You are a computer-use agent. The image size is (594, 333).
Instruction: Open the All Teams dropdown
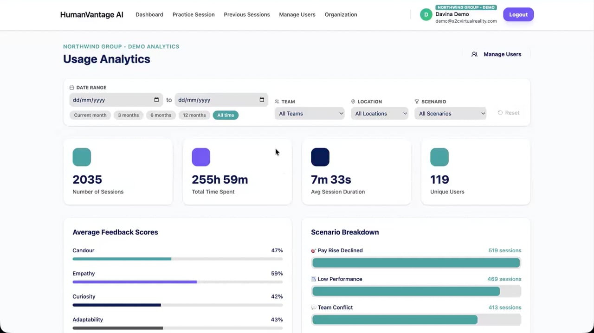[310, 114]
